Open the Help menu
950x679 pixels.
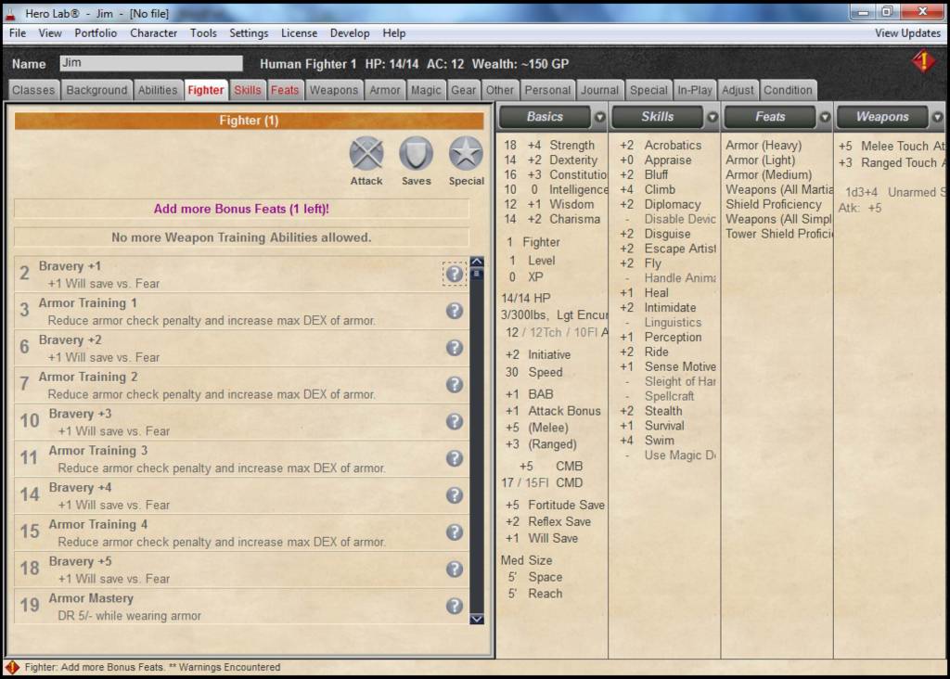(x=393, y=33)
